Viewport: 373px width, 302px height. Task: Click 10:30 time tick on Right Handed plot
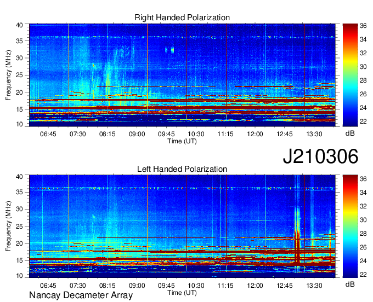(x=196, y=134)
